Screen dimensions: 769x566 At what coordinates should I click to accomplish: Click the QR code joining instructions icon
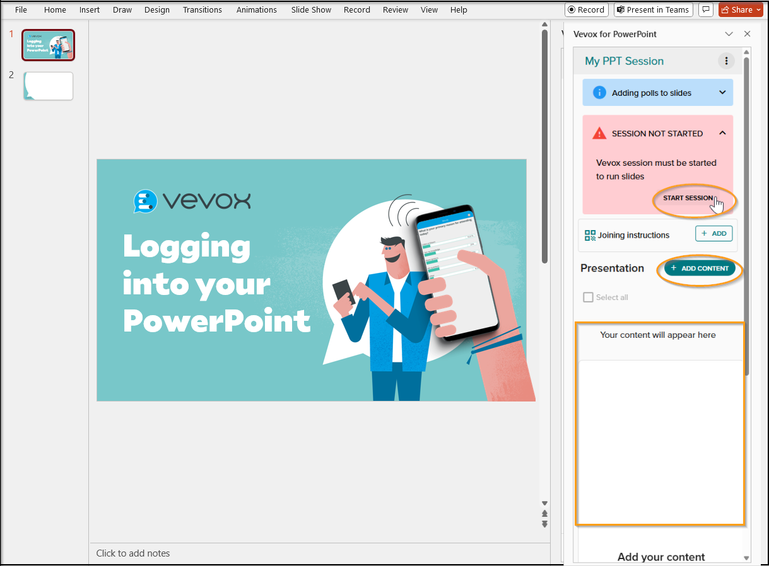pyautogui.click(x=590, y=235)
